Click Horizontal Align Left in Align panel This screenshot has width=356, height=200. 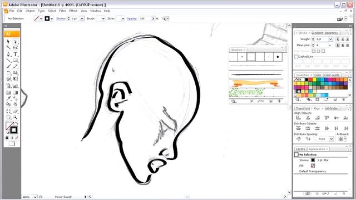tap(298, 117)
